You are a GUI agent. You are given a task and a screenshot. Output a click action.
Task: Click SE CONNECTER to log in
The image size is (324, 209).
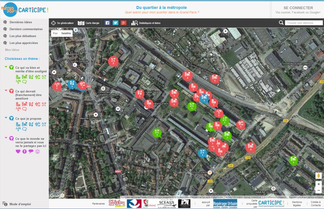298,8
